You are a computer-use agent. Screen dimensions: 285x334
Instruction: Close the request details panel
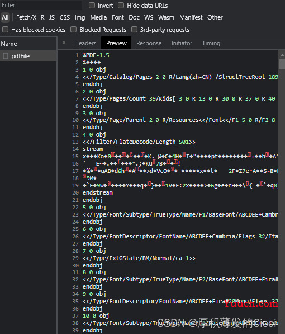point(64,43)
